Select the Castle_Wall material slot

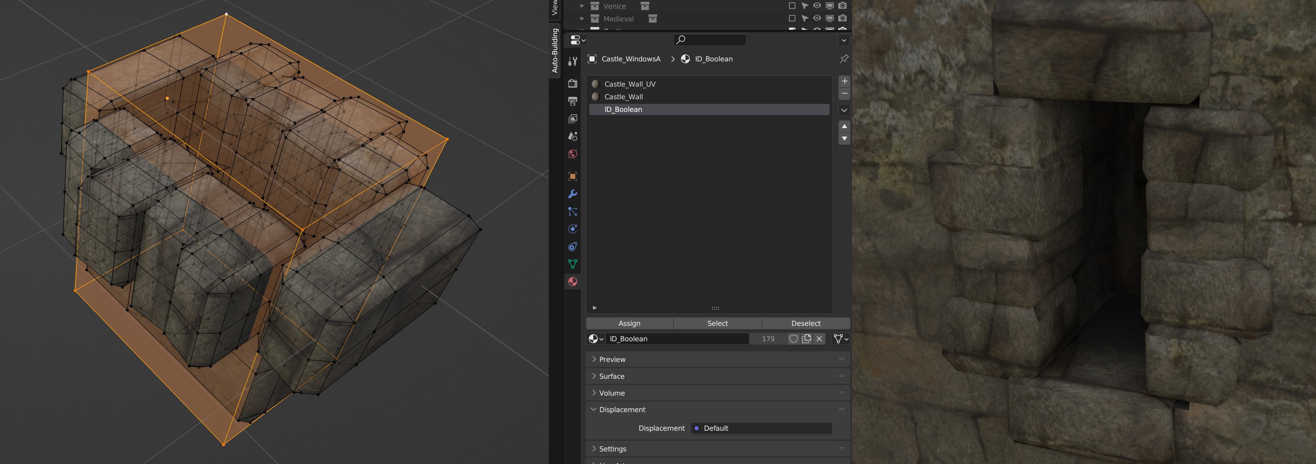point(709,96)
